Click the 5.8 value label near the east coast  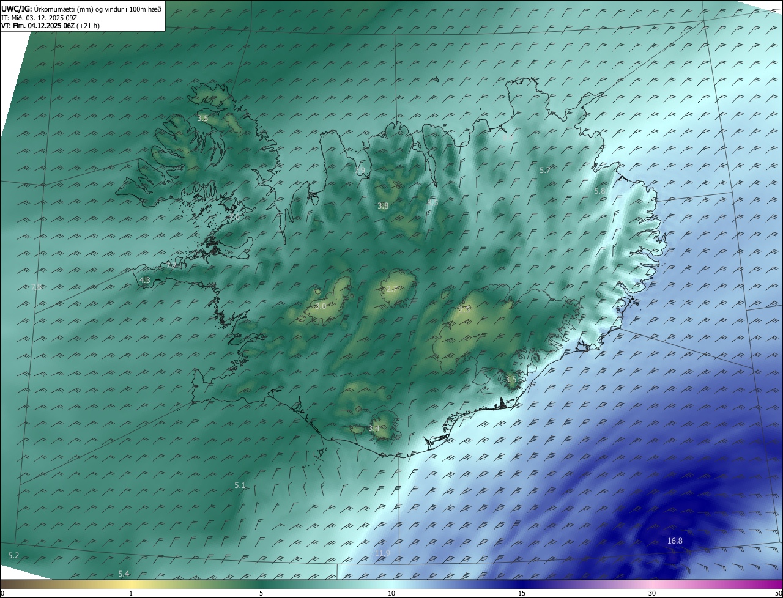point(599,191)
